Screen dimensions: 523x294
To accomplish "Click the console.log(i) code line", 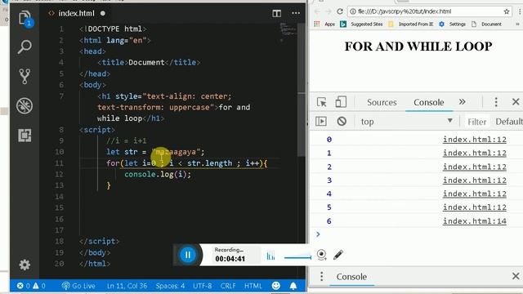I will 158,174.
